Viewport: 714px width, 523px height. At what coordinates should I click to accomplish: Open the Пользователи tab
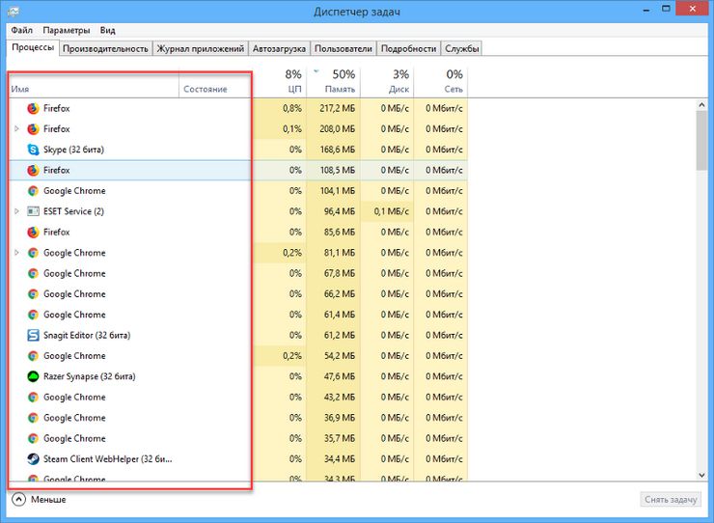[343, 49]
